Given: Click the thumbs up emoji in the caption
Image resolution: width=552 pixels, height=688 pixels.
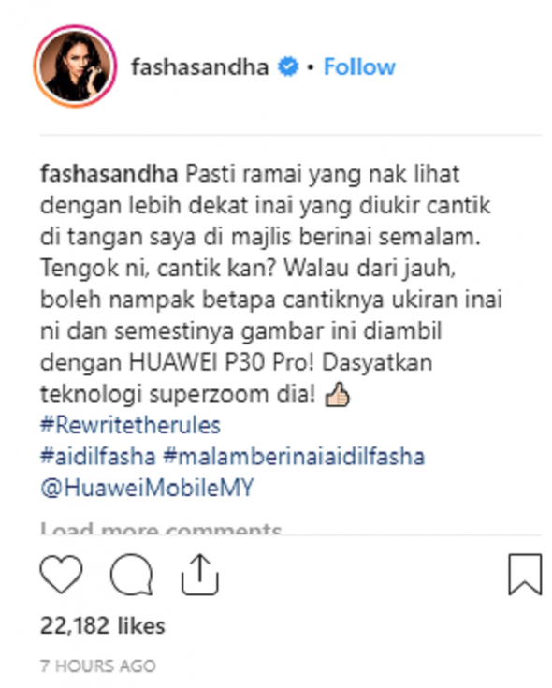Looking at the screenshot, I should [337, 394].
